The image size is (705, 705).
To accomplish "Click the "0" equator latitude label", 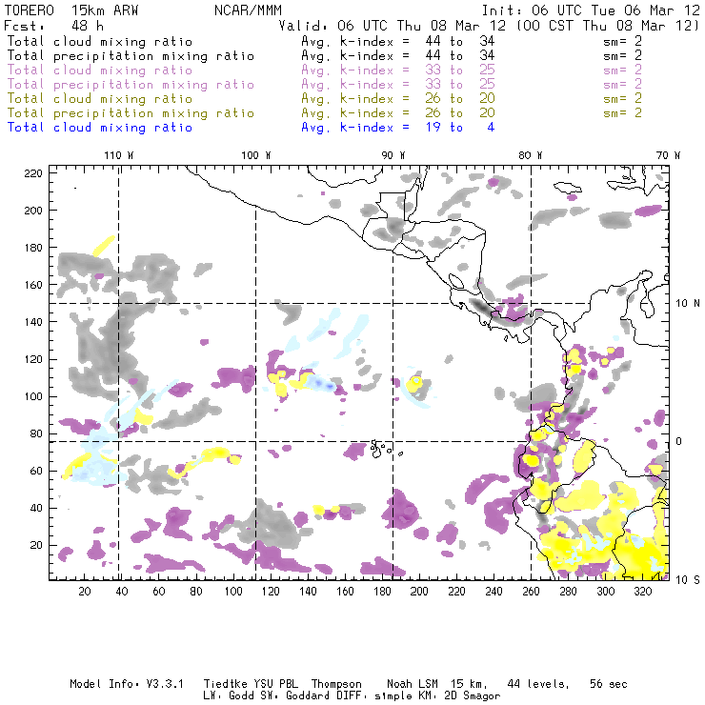I will [679, 441].
